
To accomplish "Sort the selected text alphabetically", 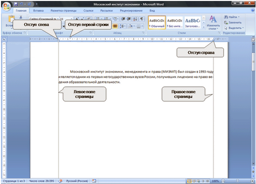I will tap(135, 19).
